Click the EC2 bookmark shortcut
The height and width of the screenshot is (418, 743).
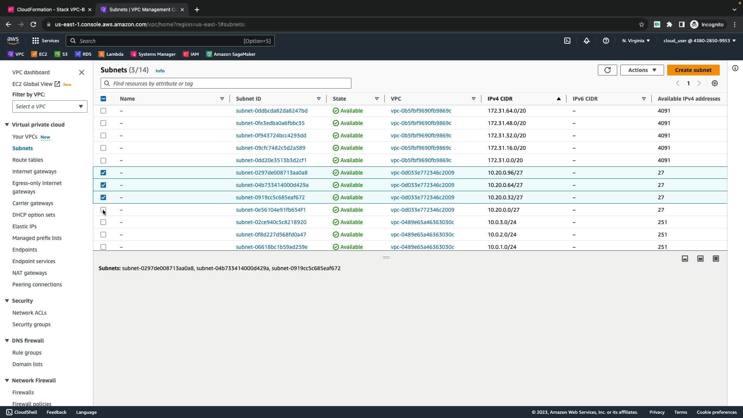[39, 54]
